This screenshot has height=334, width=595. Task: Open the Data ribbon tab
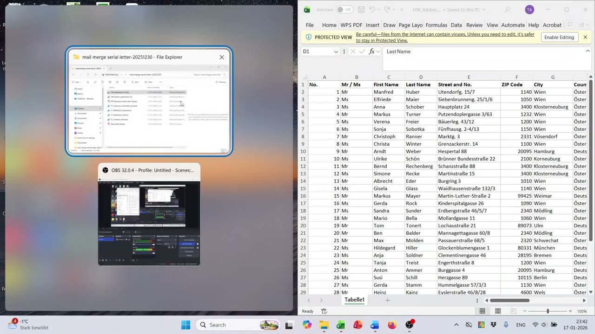[456, 25]
